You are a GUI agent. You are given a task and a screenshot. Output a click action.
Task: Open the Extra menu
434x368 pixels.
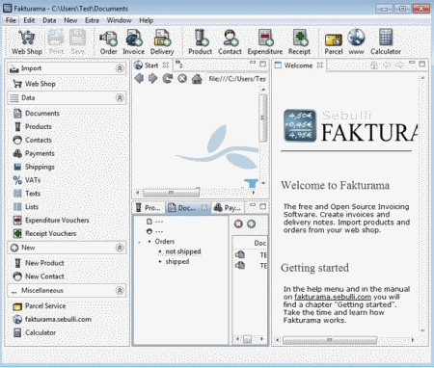92,20
